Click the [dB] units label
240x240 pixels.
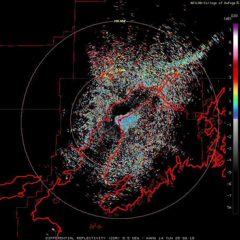click(x=227, y=18)
